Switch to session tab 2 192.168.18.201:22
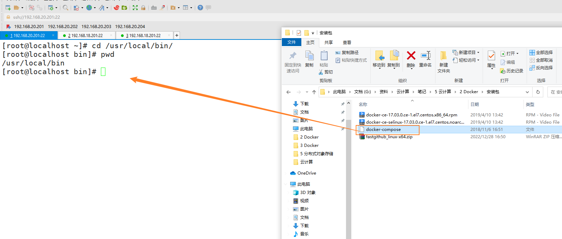The width and height of the screenshot is (562, 239). tap(85, 35)
